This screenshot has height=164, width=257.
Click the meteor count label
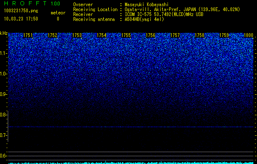pyautogui.click(x=58, y=13)
